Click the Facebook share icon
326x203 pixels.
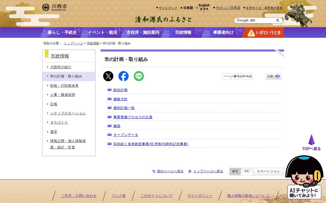pyautogui.click(x=124, y=76)
